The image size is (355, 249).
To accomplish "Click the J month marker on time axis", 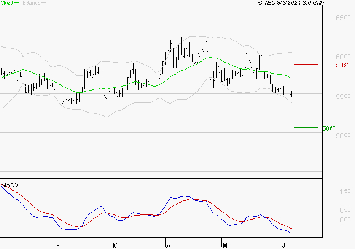I will (x=283, y=246).
